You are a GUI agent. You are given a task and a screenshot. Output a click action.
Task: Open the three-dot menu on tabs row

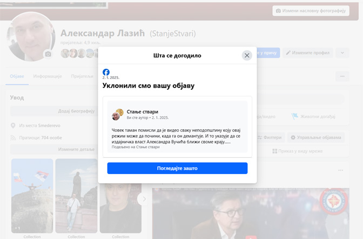point(342,76)
